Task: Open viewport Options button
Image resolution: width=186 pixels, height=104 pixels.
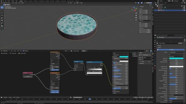Action: click(x=151, y=5)
